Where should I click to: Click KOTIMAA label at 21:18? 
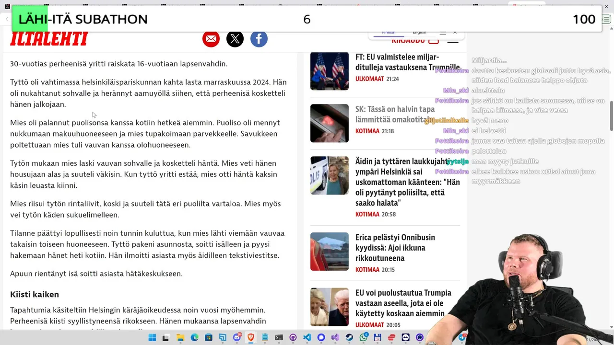tap(367, 131)
